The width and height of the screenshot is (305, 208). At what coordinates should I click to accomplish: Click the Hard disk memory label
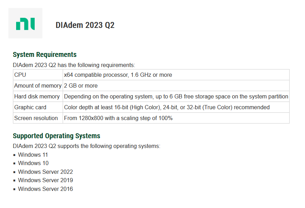pos(37,96)
